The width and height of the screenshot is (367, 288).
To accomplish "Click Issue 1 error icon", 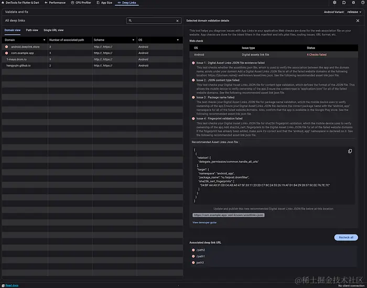I will [x=193, y=63].
